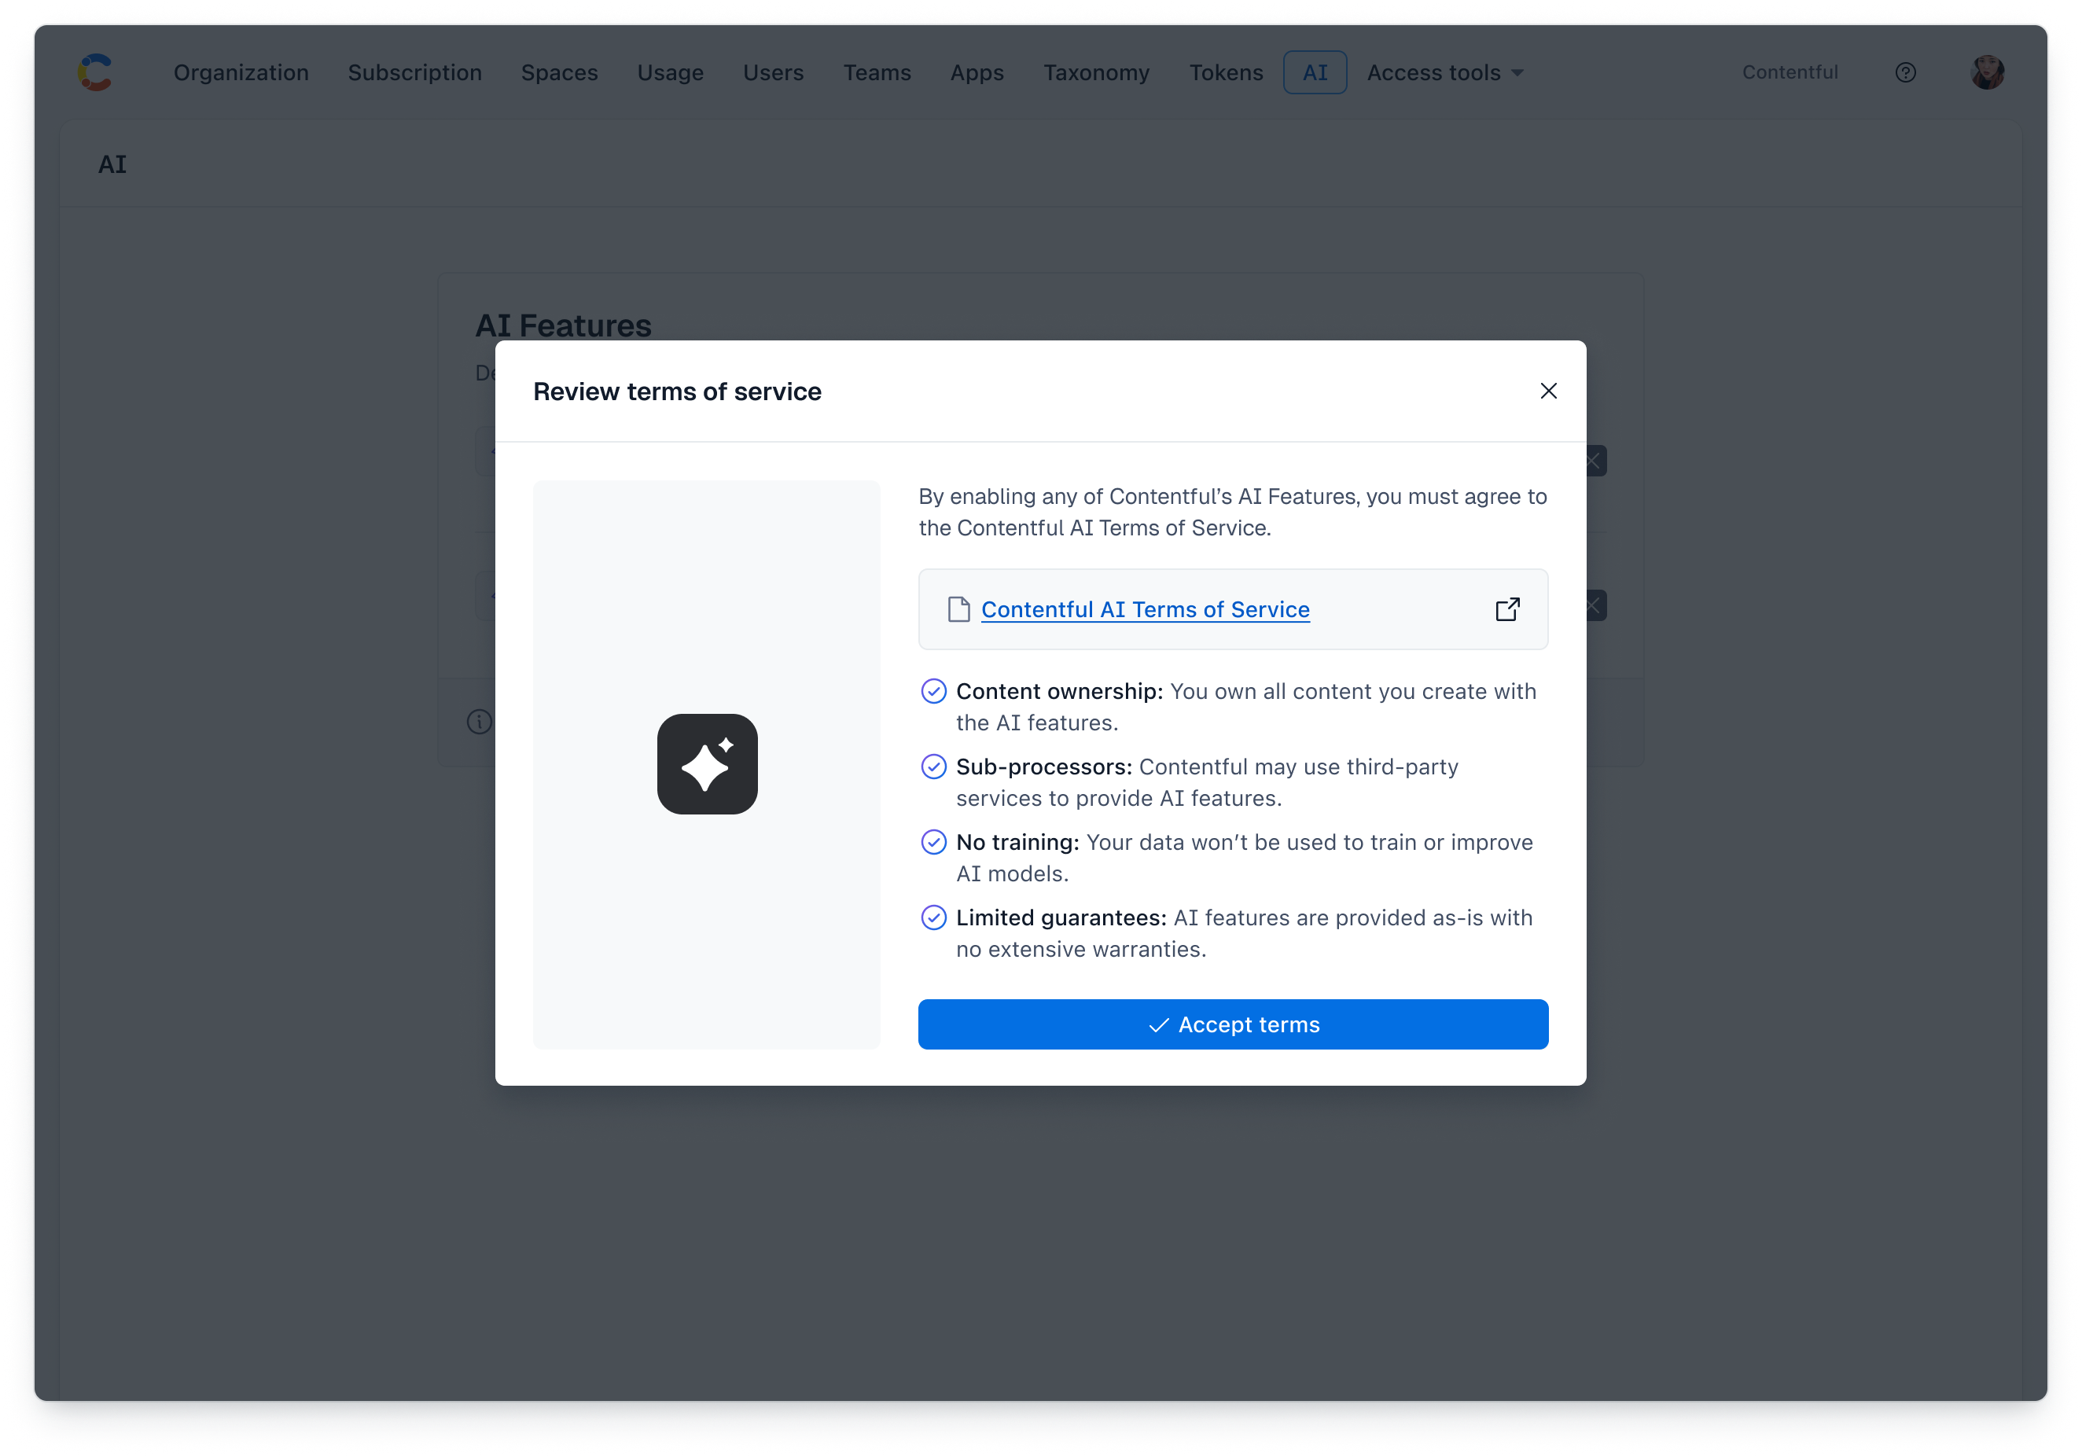Click the Sub-processors check icon

tap(933, 767)
